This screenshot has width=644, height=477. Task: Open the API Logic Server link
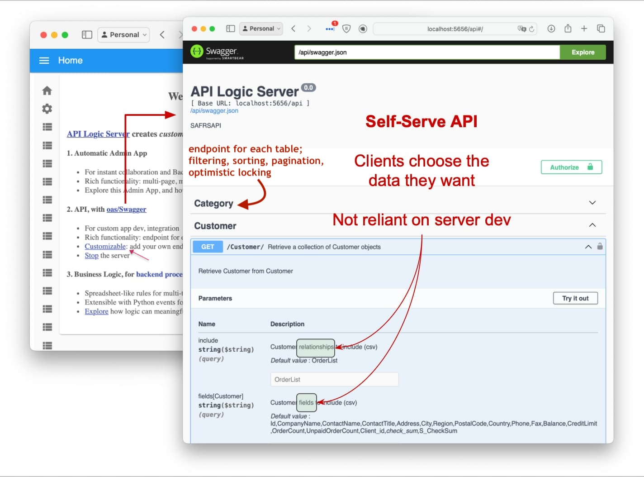98,134
